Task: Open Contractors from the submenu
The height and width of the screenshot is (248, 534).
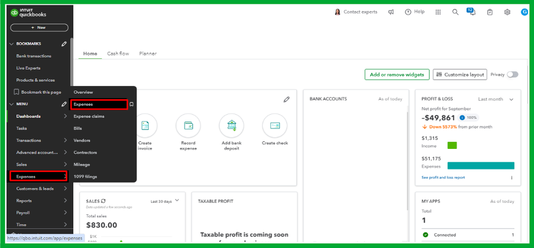Action: (85, 153)
